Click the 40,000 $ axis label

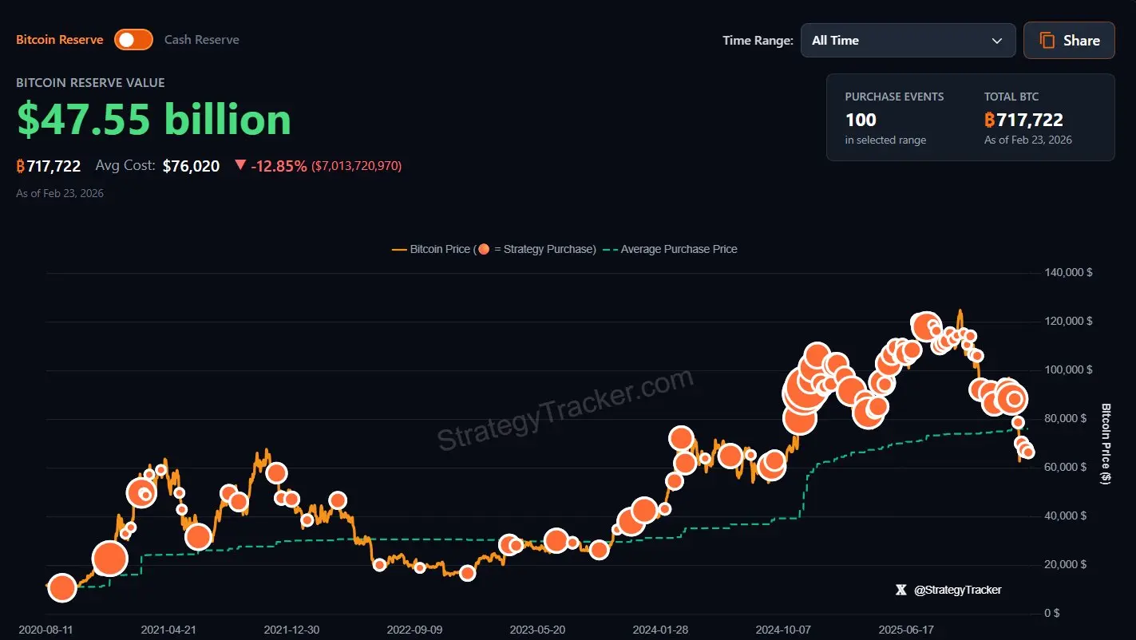1065,516
